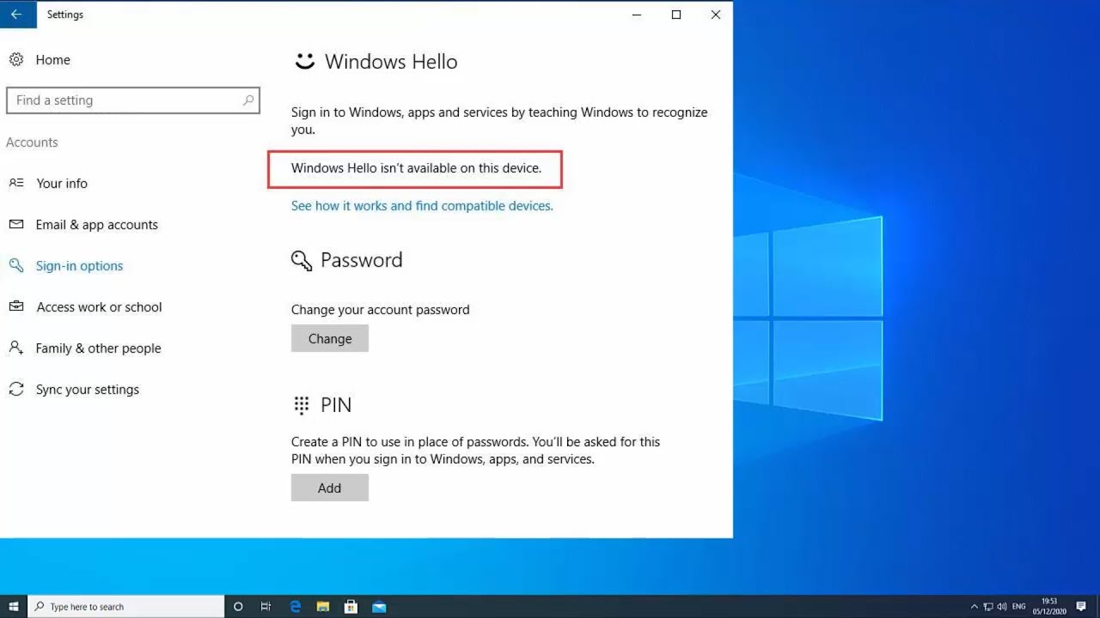Click 'Windows Hello isn't available on this device.'
The image size is (1100, 618).
tap(416, 168)
